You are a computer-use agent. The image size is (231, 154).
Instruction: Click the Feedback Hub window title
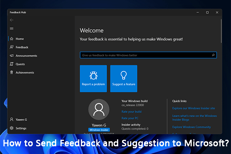tap(18, 12)
